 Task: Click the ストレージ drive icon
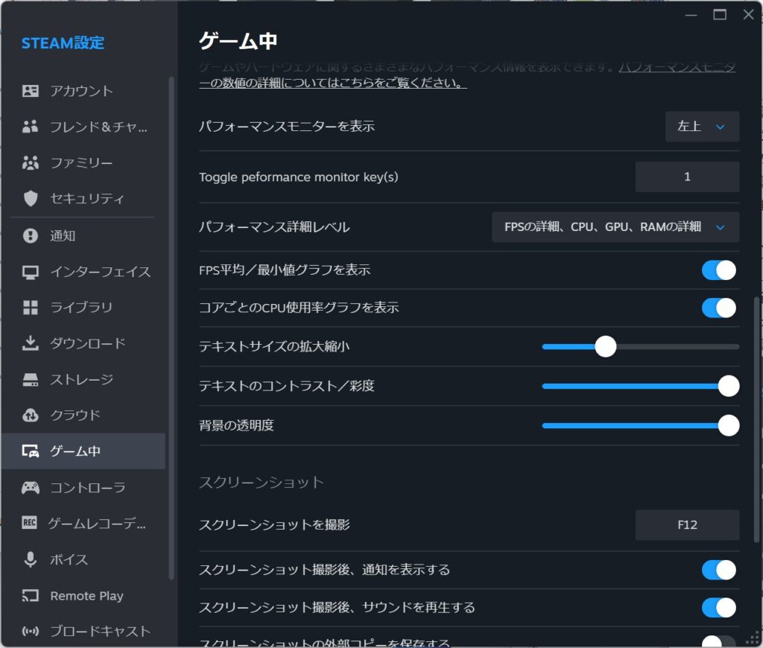30,379
